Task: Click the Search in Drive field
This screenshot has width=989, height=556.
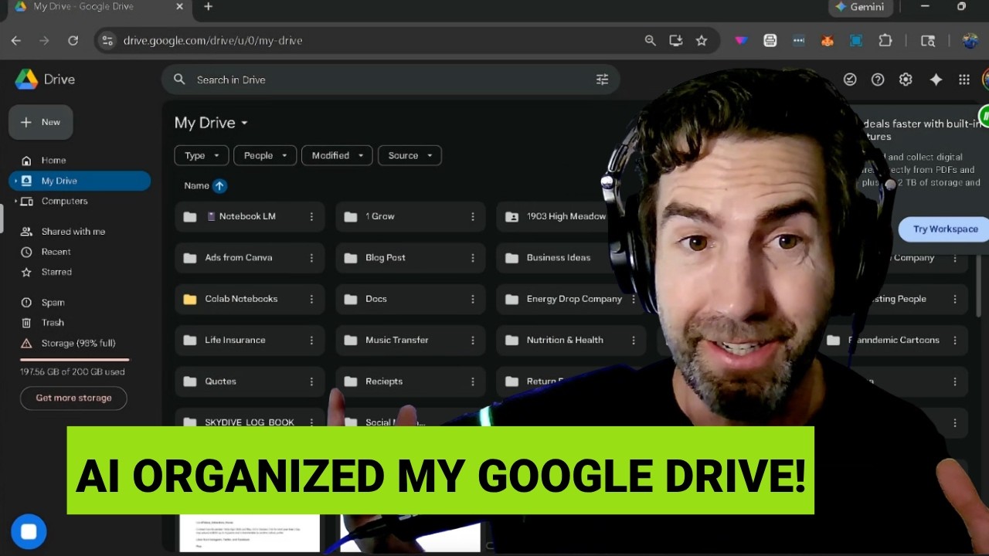Action: (x=390, y=80)
